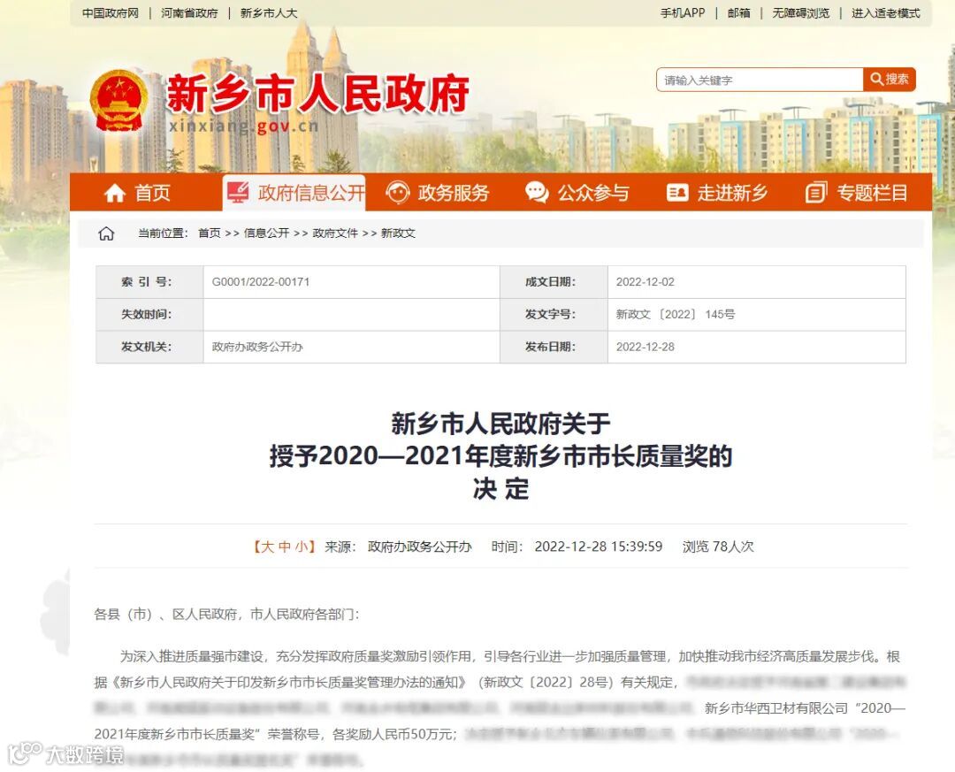
Task: Set font size to 中
Action: coord(285,547)
